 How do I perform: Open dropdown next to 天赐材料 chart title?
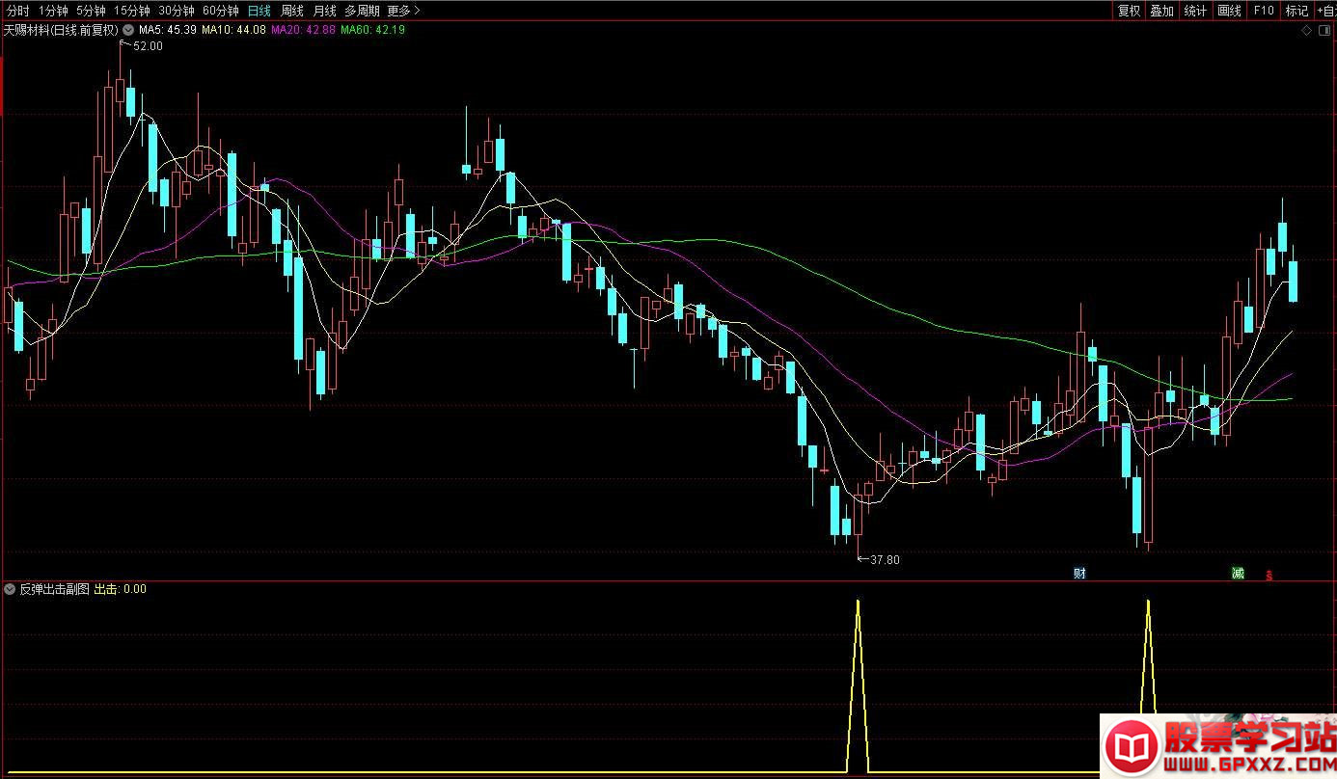(x=128, y=30)
